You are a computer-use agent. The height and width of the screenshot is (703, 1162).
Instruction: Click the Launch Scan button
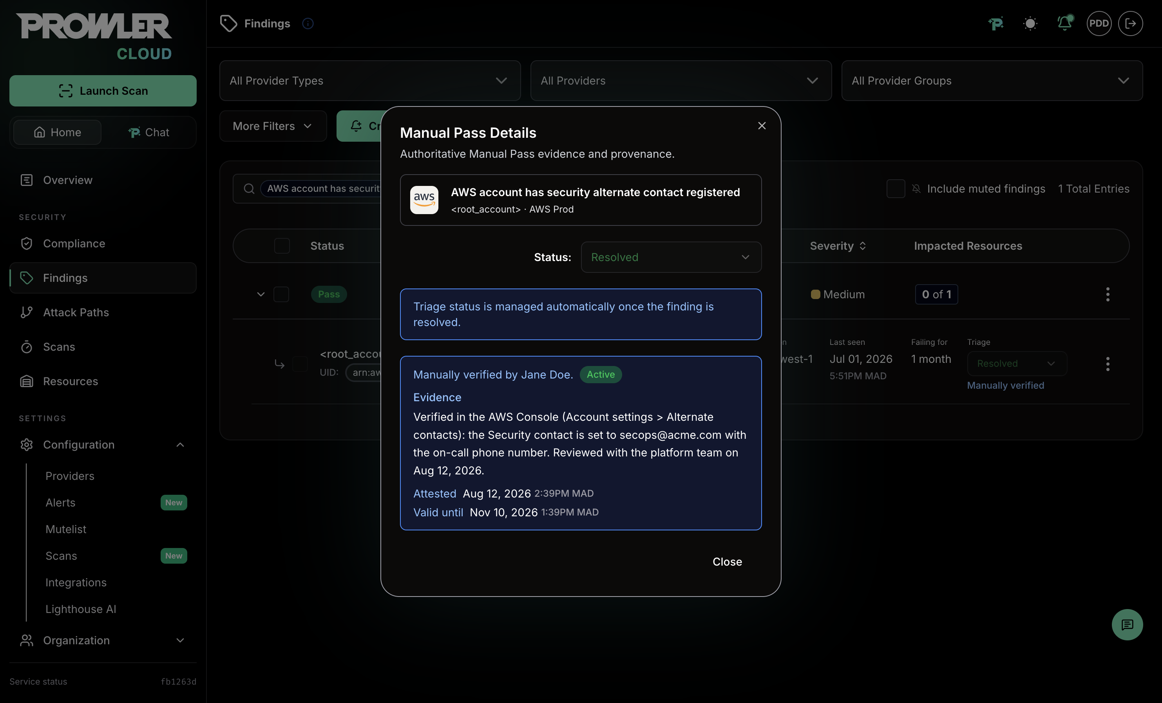103,91
